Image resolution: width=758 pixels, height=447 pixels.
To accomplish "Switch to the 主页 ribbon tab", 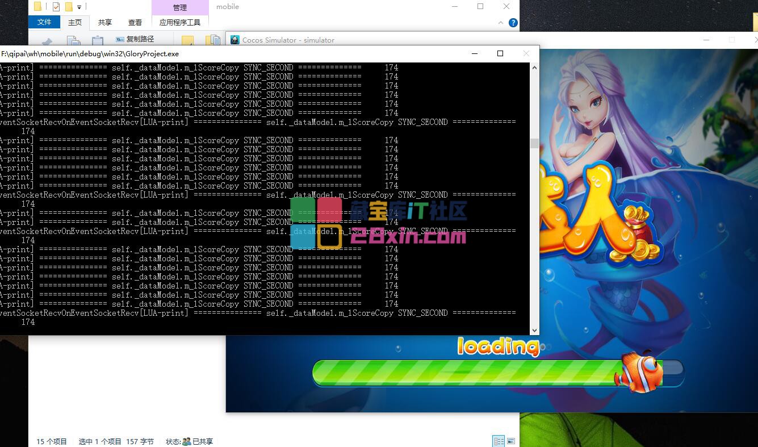I will [75, 22].
